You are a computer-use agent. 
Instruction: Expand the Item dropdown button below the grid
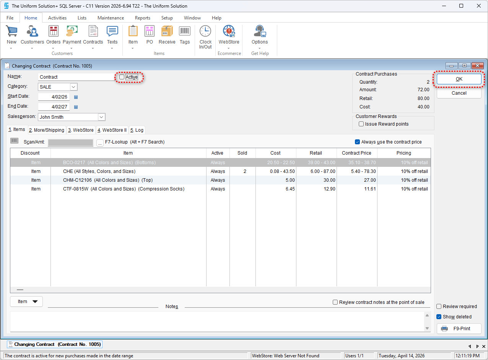click(x=26, y=302)
